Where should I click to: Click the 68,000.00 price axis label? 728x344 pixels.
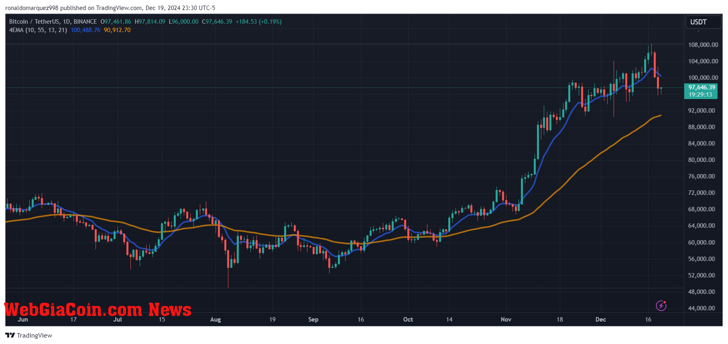(702, 209)
